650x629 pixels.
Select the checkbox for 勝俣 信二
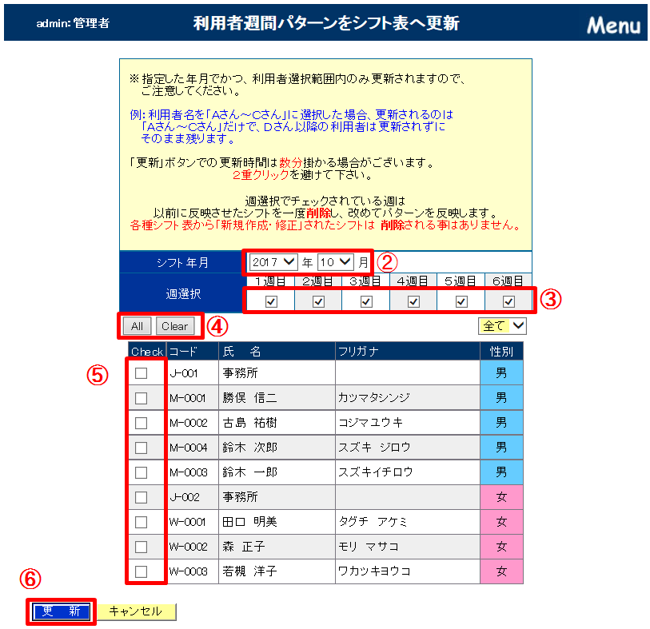click(142, 398)
